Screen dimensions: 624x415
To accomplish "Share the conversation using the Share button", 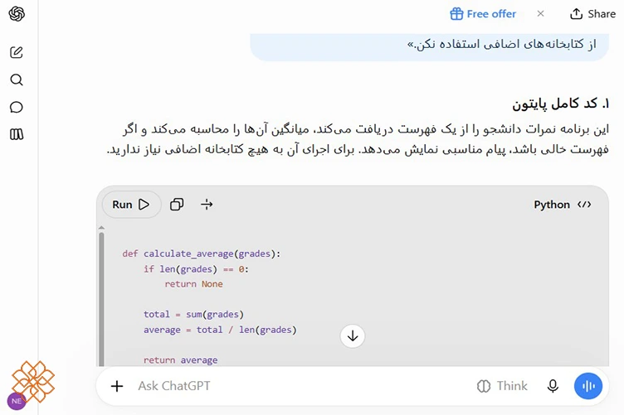I will 592,14.
